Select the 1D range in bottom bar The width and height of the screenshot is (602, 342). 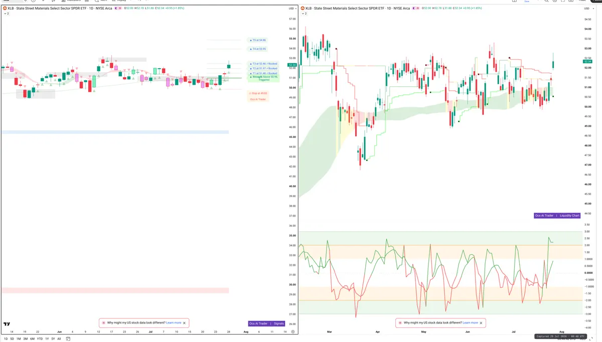6,339
